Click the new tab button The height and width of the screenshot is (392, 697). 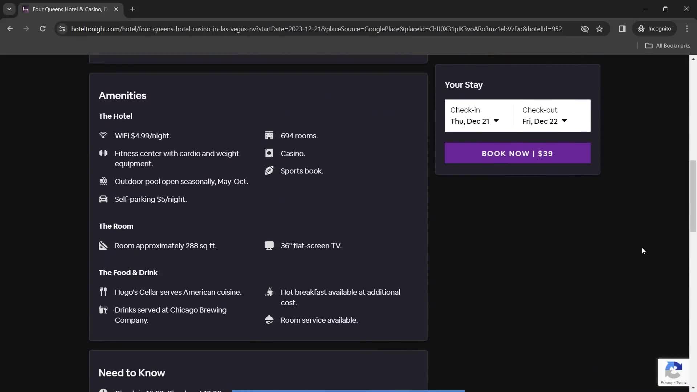tap(133, 9)
